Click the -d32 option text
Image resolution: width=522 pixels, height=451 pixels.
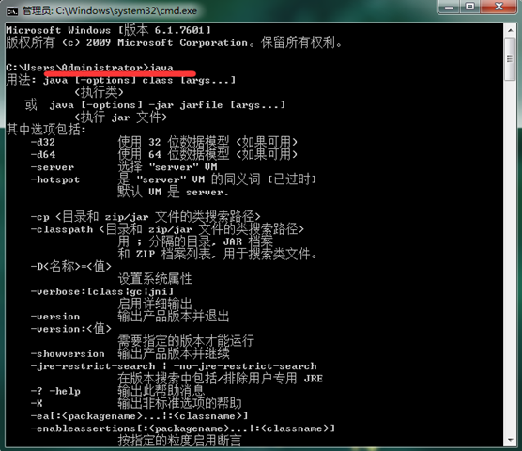43,142
